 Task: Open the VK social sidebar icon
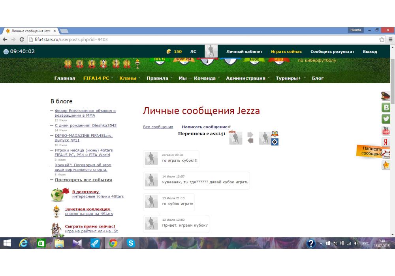coord(386,107)
